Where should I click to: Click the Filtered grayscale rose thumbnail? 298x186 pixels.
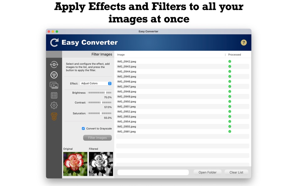coord(101,164)
